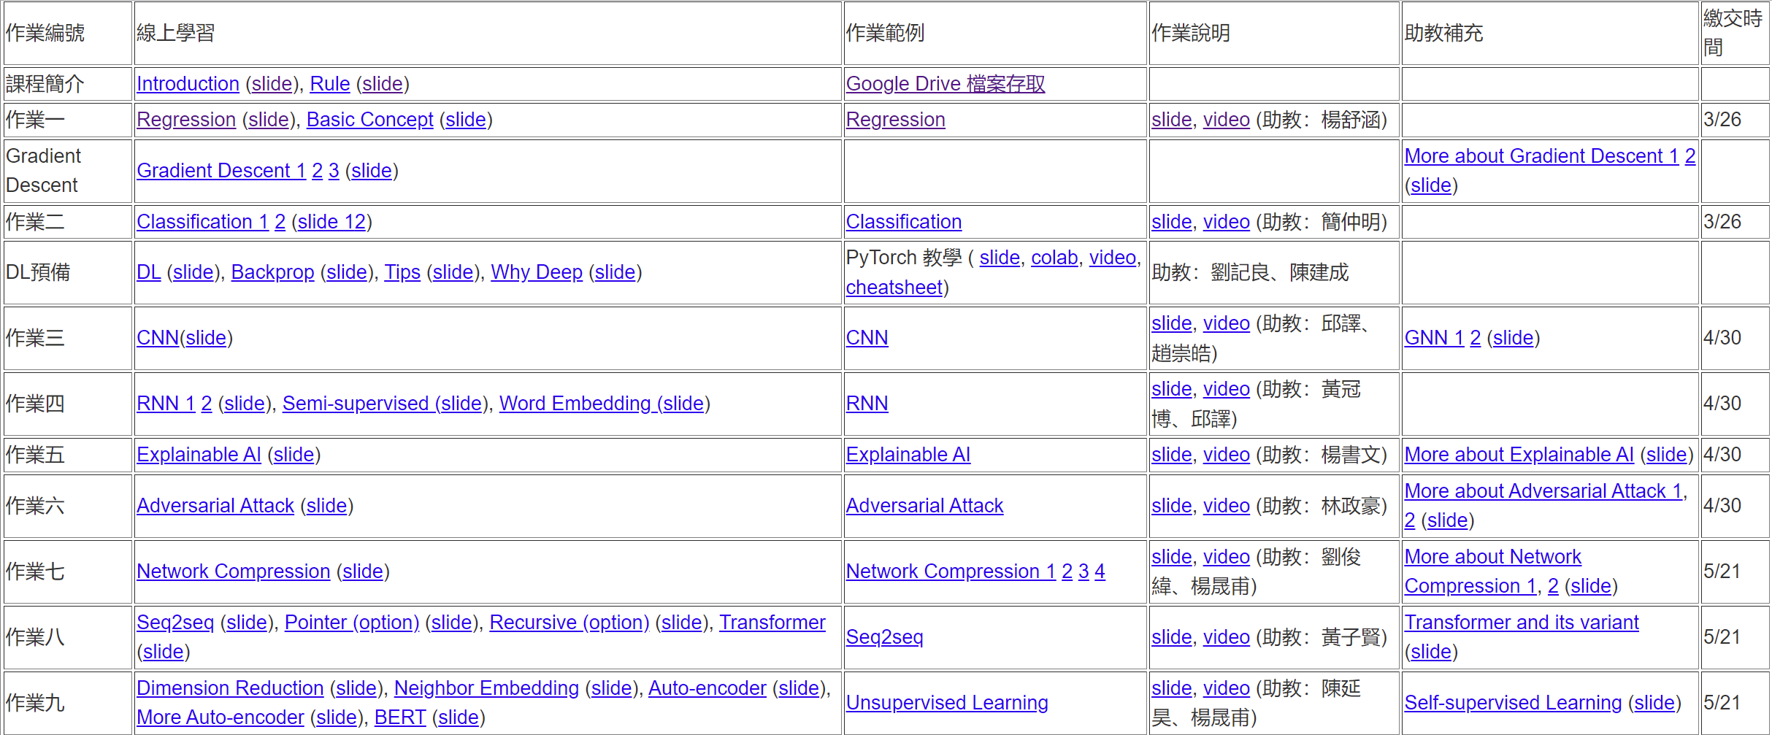Open Gradient Descent 1 lecture link
The image size is (1772, 735).
pos(221,171)
